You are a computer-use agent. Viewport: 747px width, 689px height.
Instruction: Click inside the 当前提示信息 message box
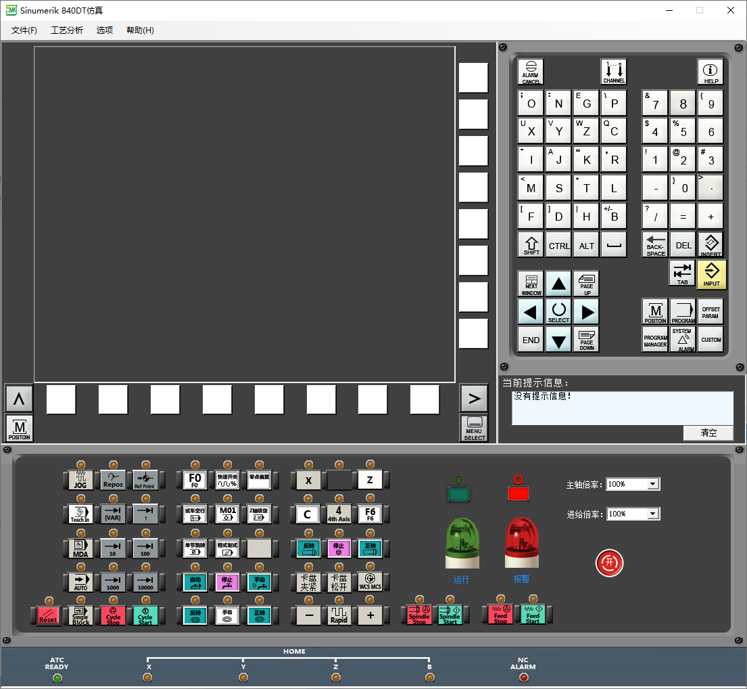click(x=622, y=407)
